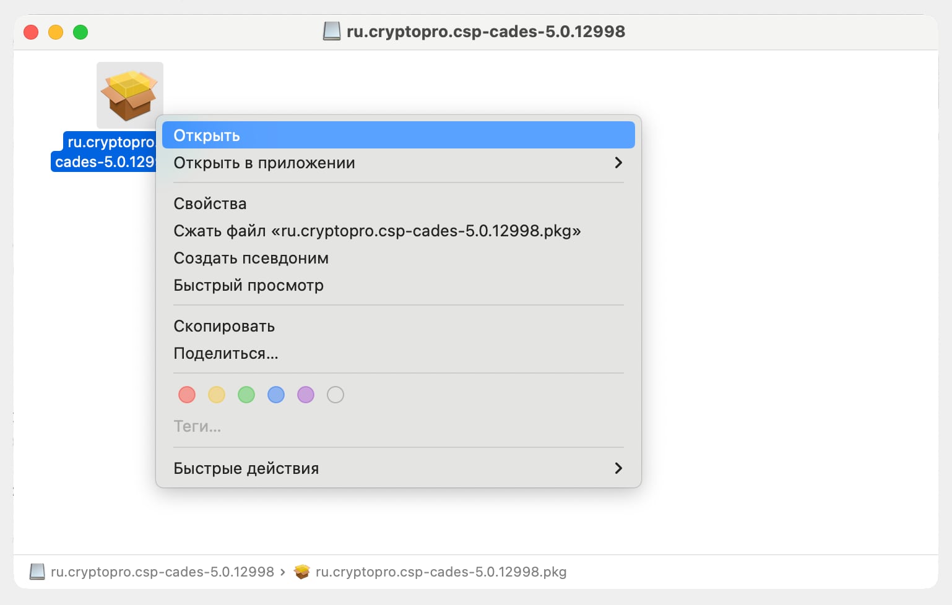Select "Создать псевдоним" menu item

coord(251,258)
